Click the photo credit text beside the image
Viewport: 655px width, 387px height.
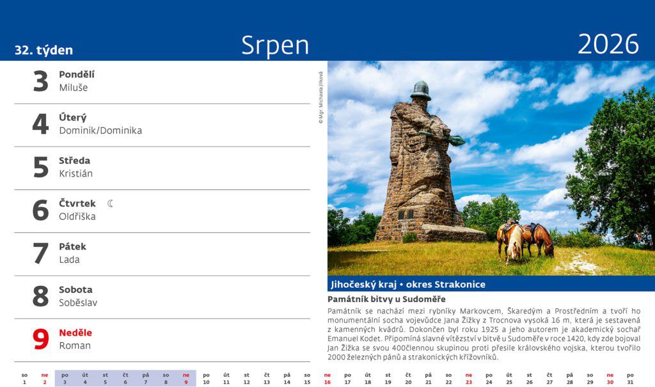pyautogui.click(x=321, y=97)
